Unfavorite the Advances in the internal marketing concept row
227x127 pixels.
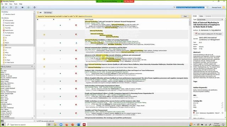(x=44, y=59)
